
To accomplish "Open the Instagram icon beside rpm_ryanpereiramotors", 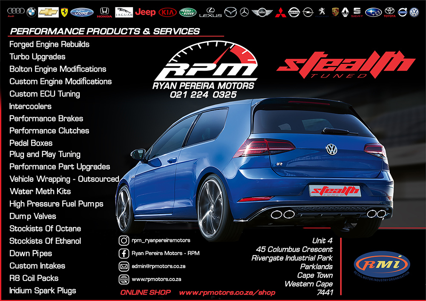I will pyautogui.click(x=124, y=241).
